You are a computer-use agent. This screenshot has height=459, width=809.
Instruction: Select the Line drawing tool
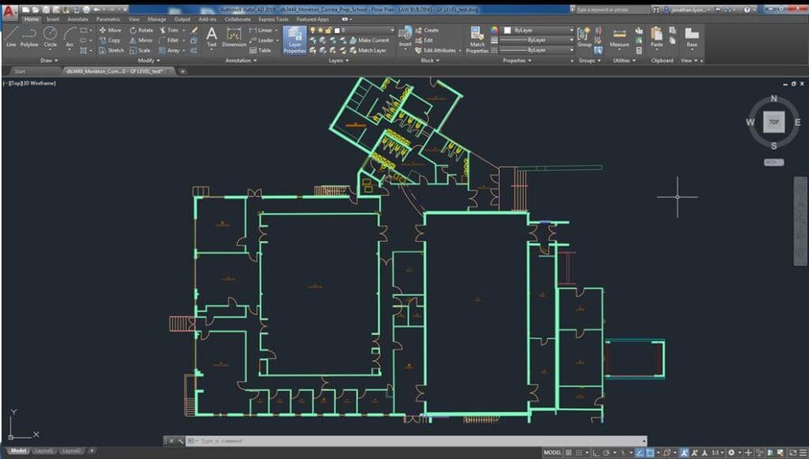click(x=11, y=36)
